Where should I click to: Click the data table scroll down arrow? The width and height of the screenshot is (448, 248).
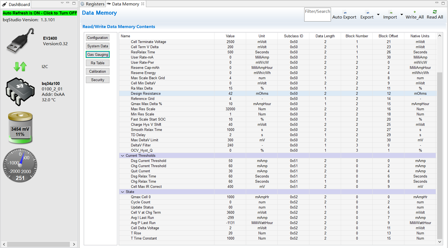tap(440, 242)
